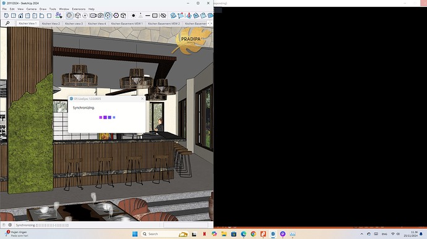Click the Iso view cube icon

[6, 15]
